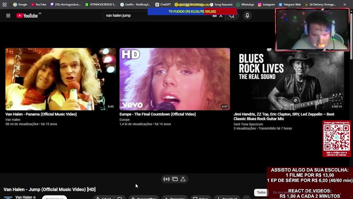Image resolution: width=353 pixels, height=199 pixels.
Task: Open the WhatsApp bookmark
Action: tap(245, 4)
